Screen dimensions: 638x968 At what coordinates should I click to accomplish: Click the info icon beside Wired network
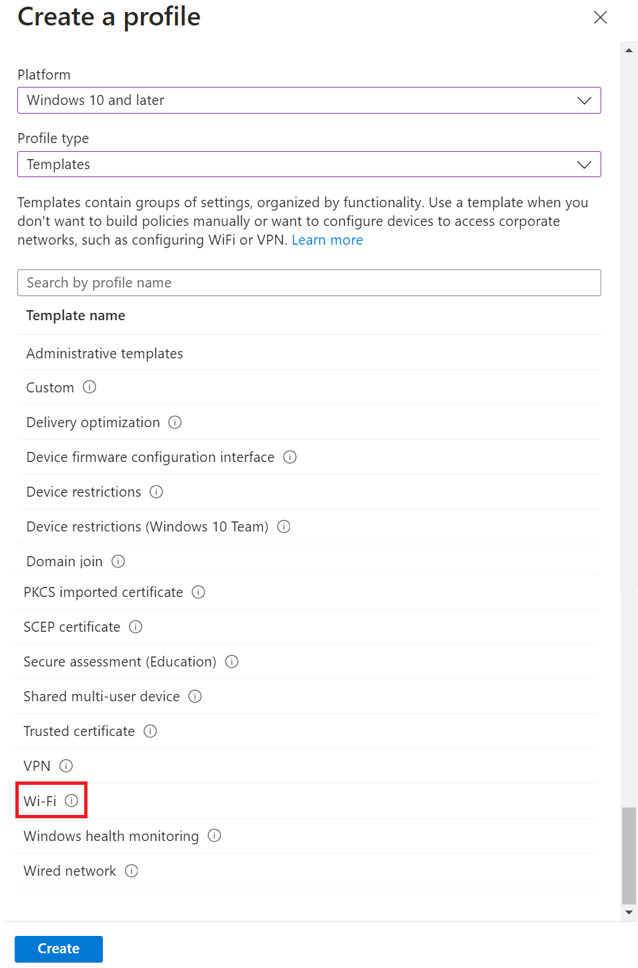click(x=132, y=870)
